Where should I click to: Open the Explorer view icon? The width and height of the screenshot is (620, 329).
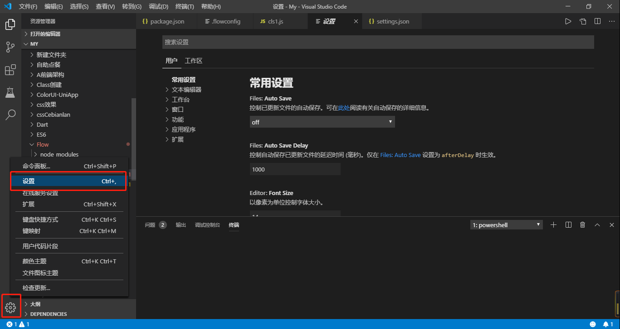[x=10, y=24]
